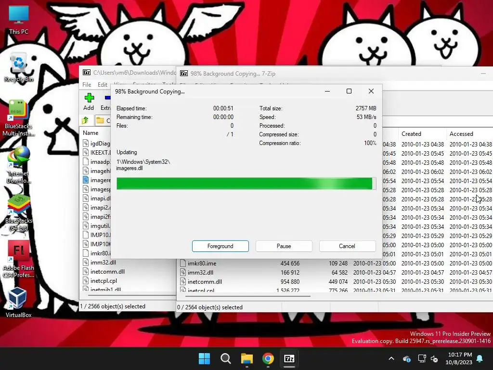The image size is (493, 370).
Task: Open the Recycle Bin desktop icon
Action: point(19,67)
